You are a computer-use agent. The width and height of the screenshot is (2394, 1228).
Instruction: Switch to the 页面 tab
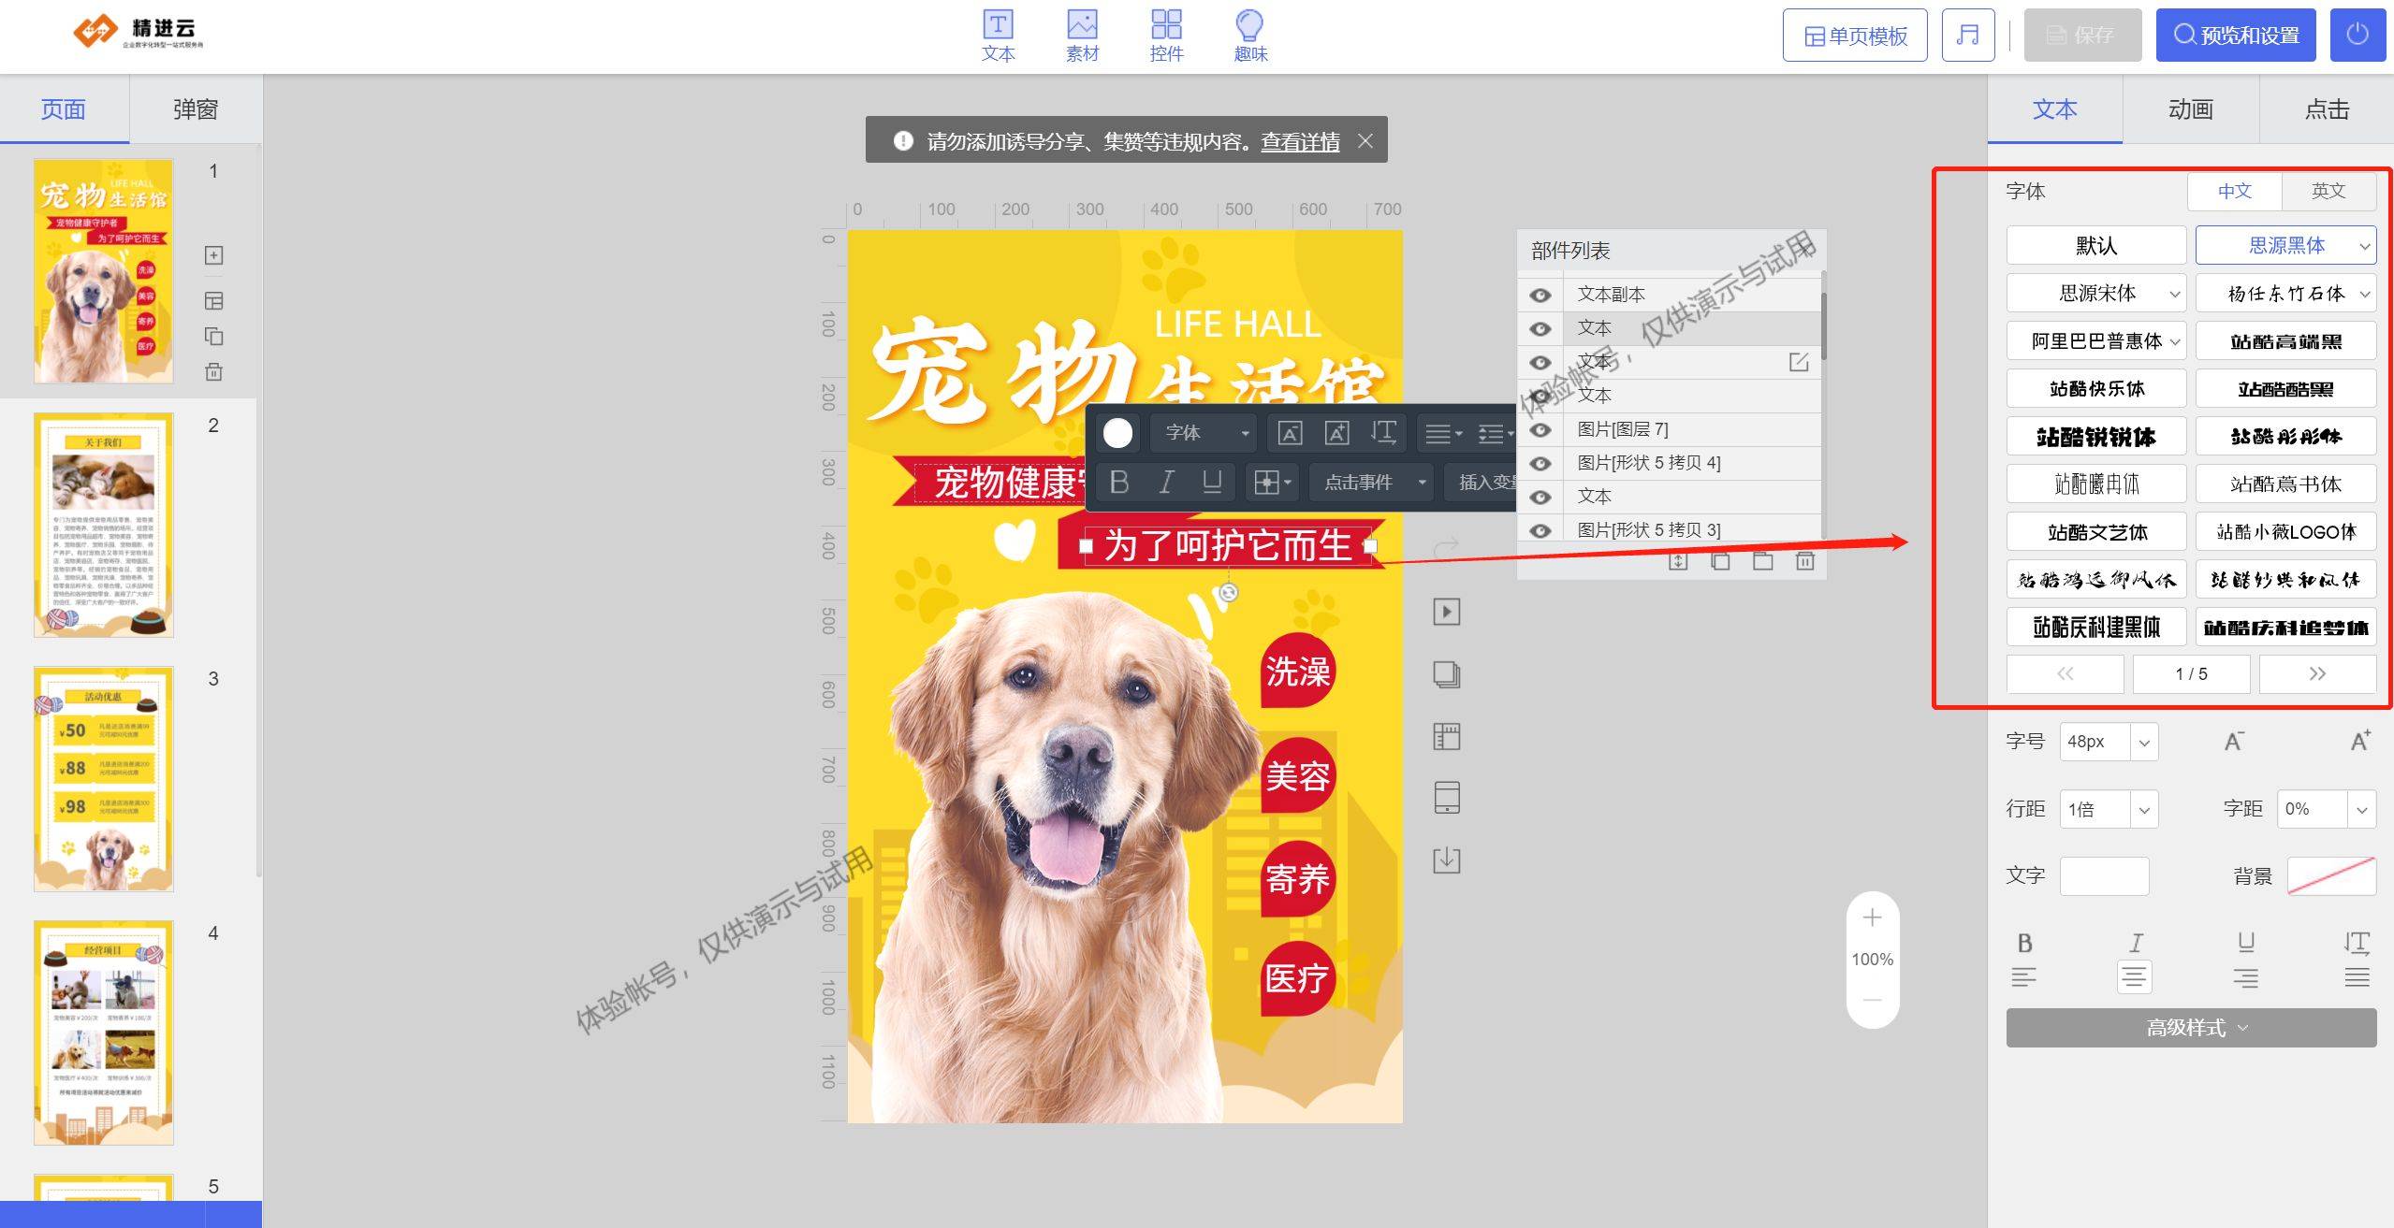pos(64,109)
